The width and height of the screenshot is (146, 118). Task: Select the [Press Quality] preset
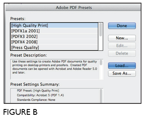click(54, 48)
